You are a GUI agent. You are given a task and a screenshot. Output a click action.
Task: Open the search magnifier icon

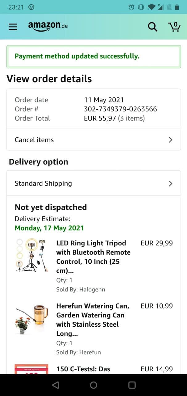click(x=152, y=27)
